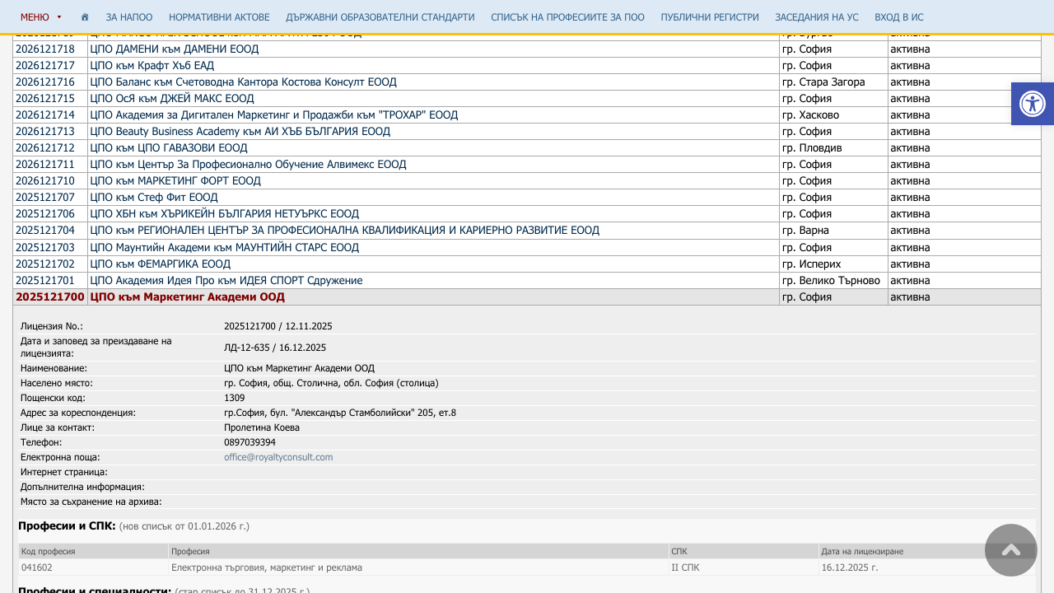Click contact name Пролетина Коева

262,427
